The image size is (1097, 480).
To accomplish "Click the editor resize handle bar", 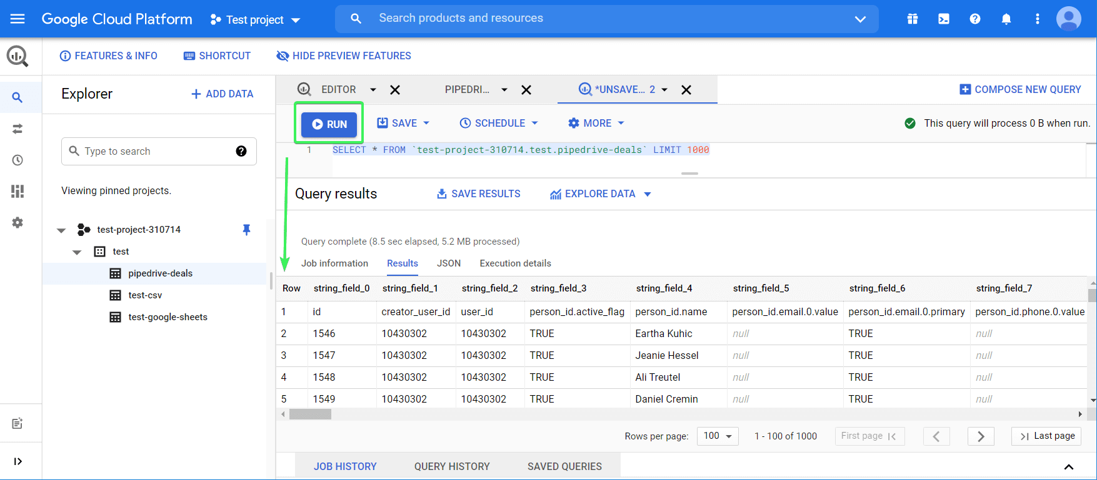I will 689,174.
